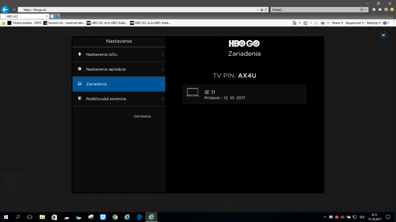Switch to the HBO GO tab
The height and width of the screenshot is (222, 396).
pos(24,16)
